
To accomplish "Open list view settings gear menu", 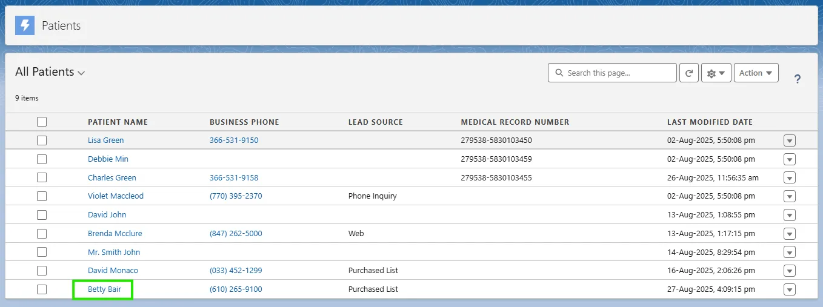I will point(716,73).
